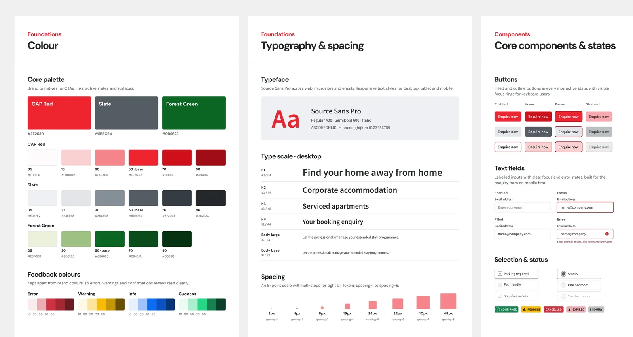
Task: Pick the Forest Green 05 swatch #EBF0DB
Action: click(x=42, y=239)
